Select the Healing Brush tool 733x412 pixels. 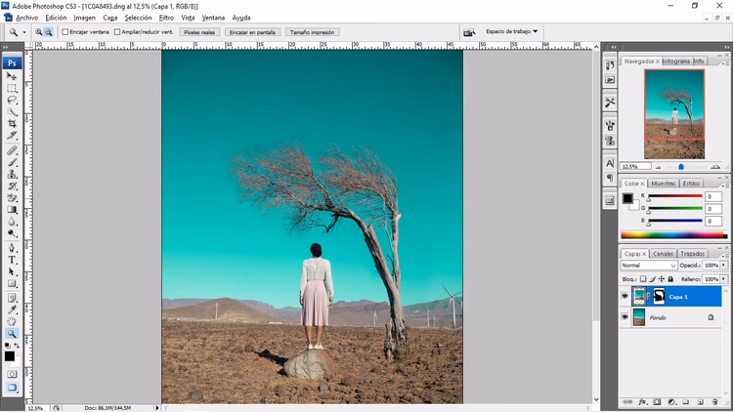tap(12, 150)
